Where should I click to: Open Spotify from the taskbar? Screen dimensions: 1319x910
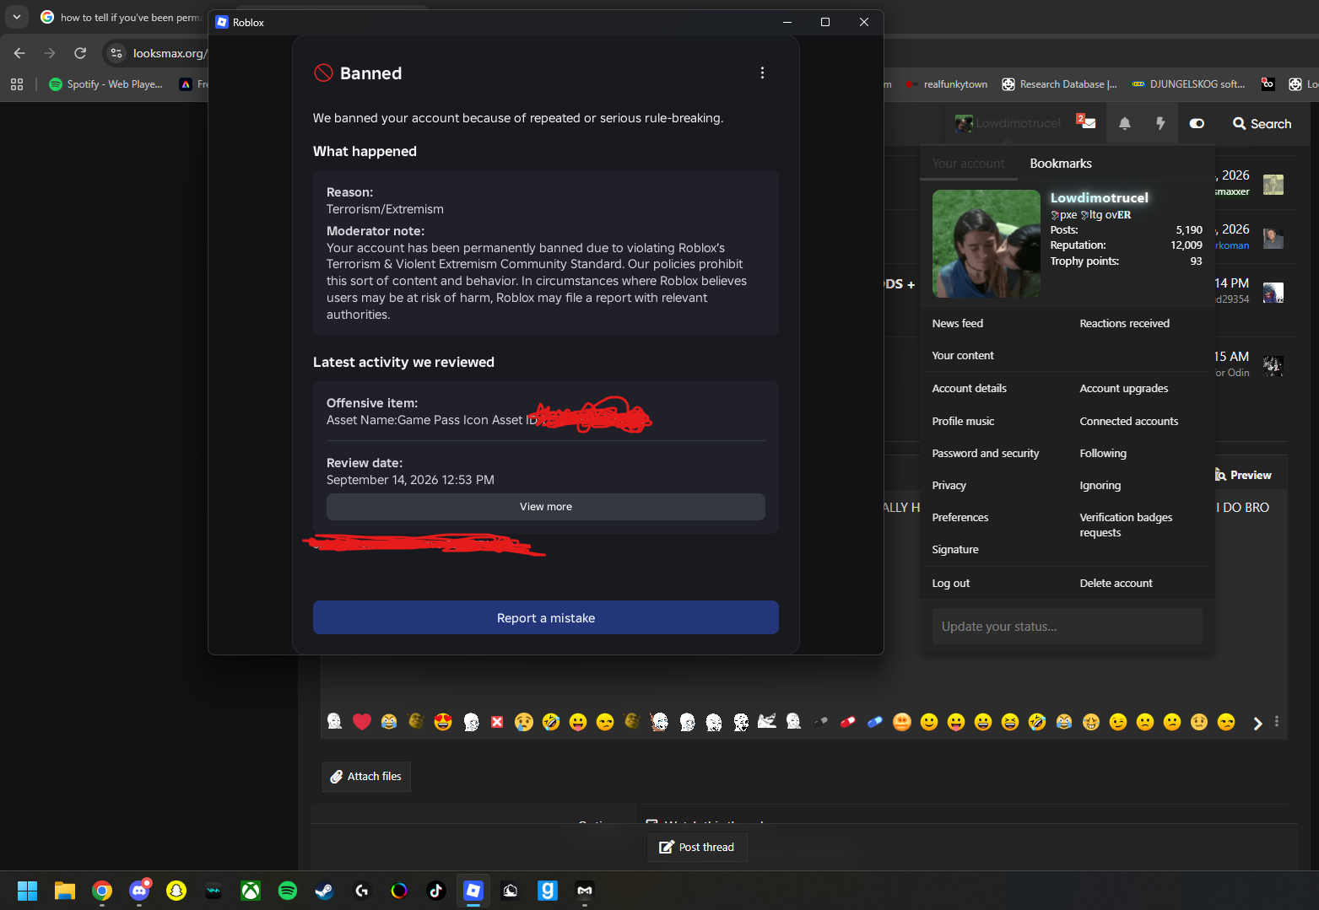288,891
